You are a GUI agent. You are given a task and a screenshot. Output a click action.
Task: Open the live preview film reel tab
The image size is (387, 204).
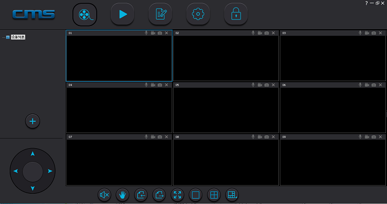(85, 15)
